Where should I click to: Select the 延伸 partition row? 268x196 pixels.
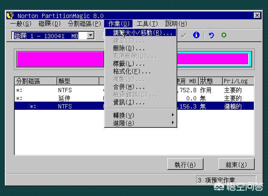pyautogui.click(x=134, y=98)
